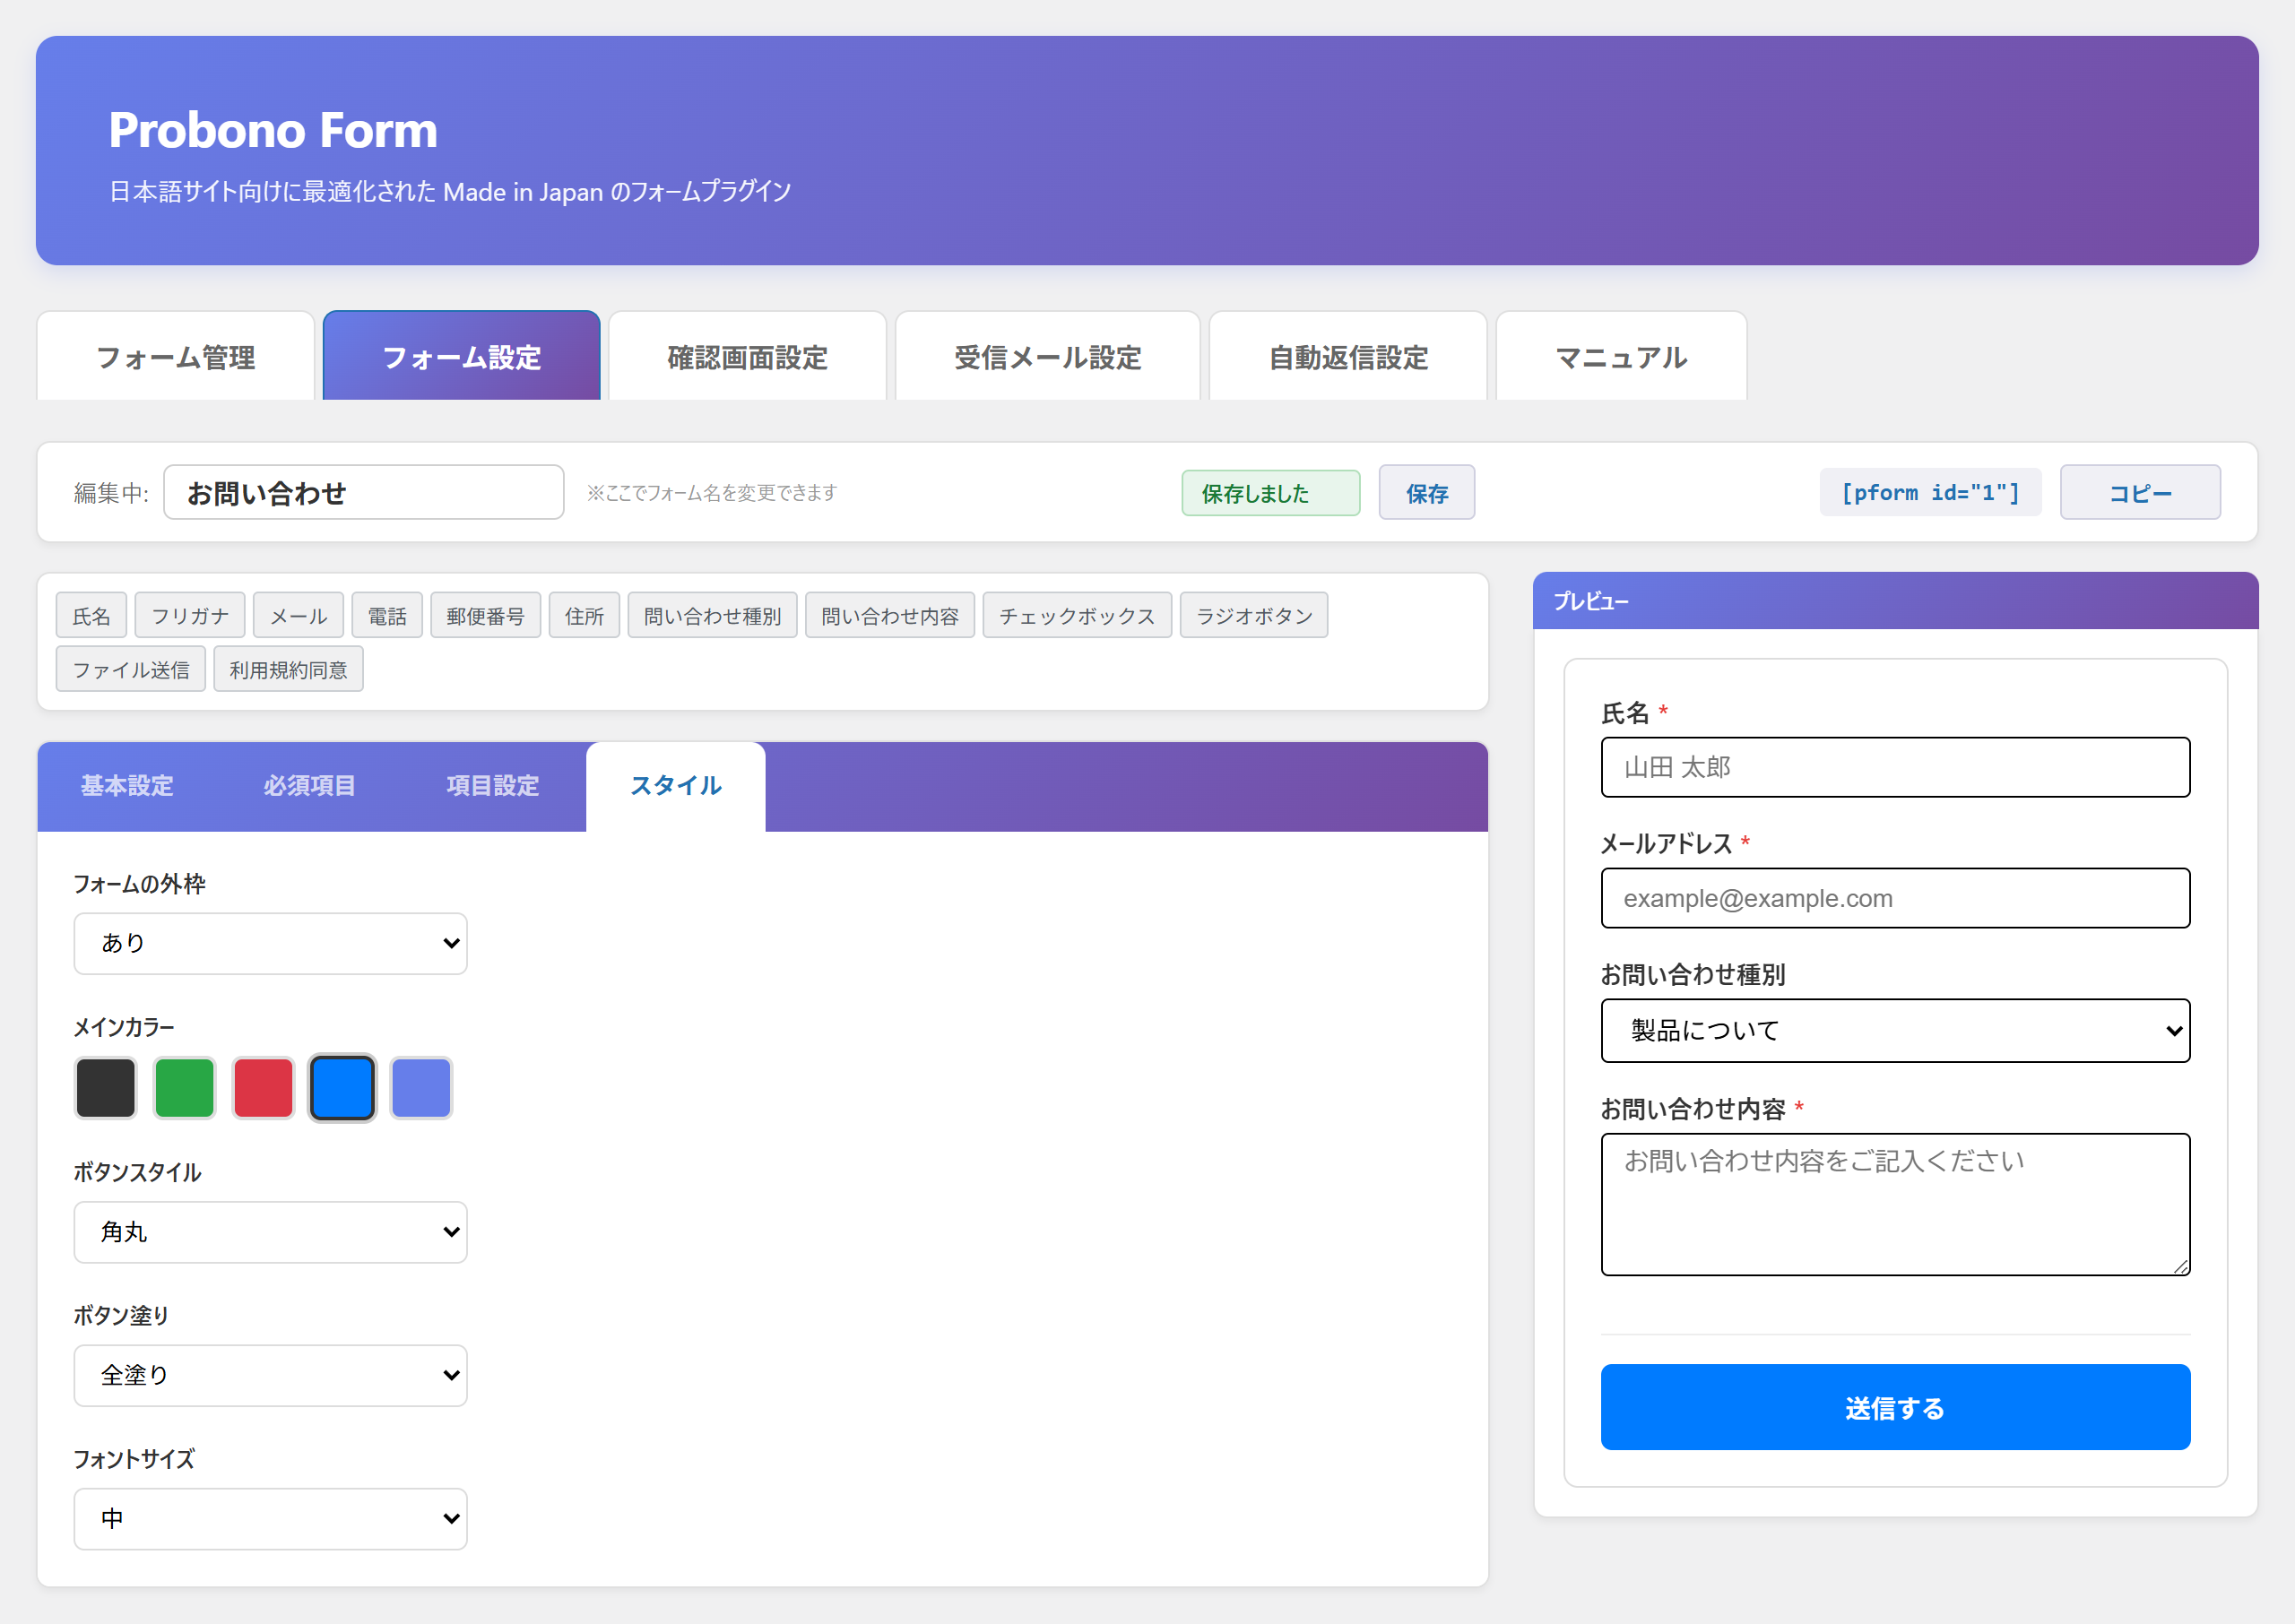Click the コピー button
The height and width of the screenshot is (1624, 2295).
(x=2140, y=493)
